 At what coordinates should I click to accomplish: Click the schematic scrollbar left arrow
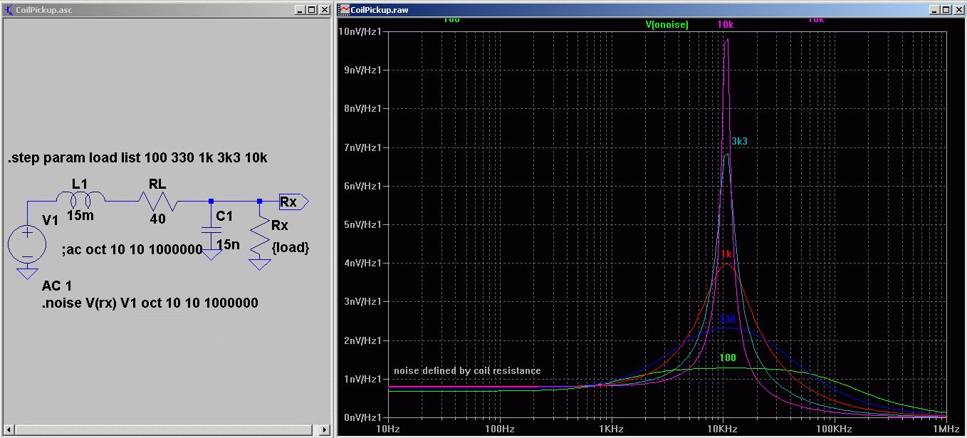click(8, 430)
